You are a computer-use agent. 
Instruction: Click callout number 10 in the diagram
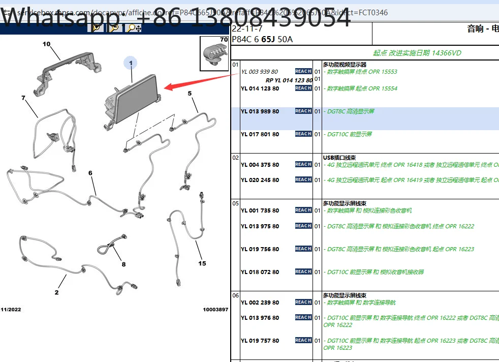[46, 44]
